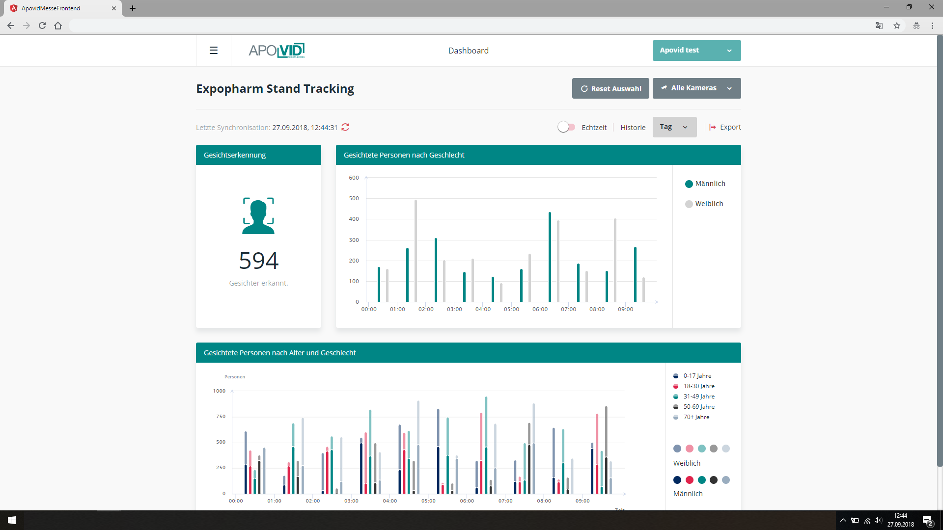Click the Export link
943x530 pixels.
pos(730,127)
